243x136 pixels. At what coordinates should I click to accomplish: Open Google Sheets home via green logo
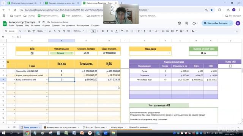[5, 23]
